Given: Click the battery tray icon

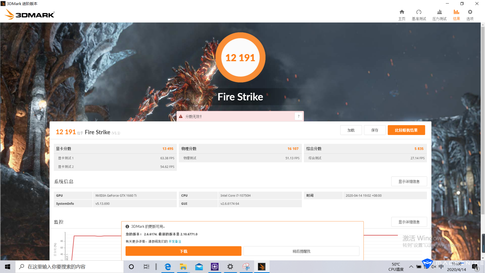Looking at the screenshot, I should (x=419, y=267).
